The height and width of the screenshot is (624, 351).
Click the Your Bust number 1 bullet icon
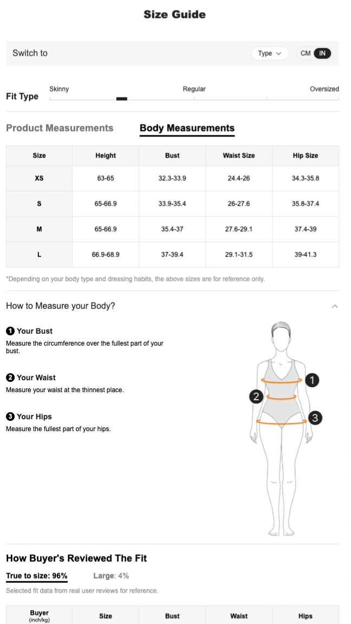[x=10, y=331]
